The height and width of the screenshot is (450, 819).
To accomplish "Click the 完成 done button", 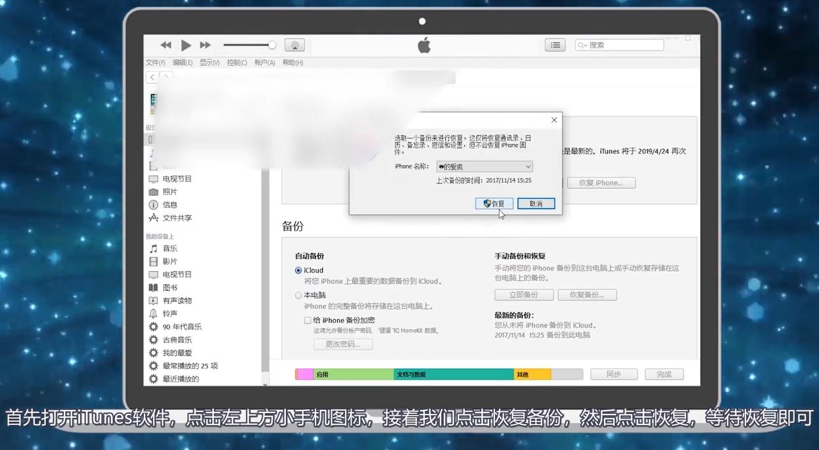I will click(664, 374).
